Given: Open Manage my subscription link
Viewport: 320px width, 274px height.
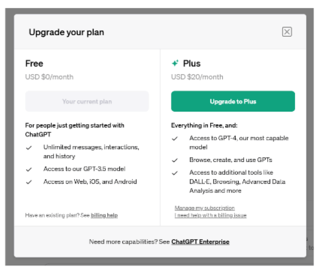Looking at the screenshot, I should [204, 208].
